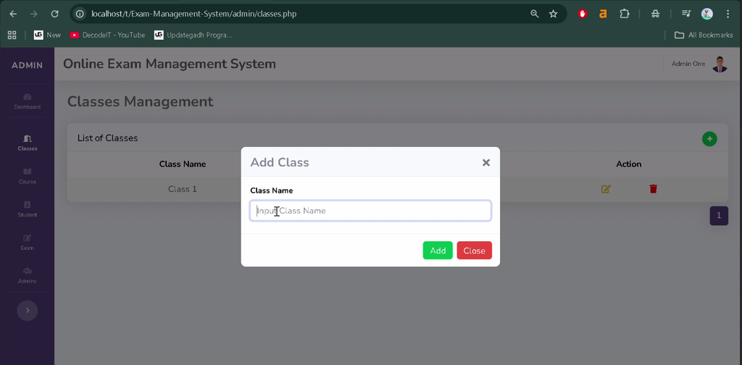Click the 'Online Exam Management System' title
This screenshot has height=365, width=742.
coord(170,64)
